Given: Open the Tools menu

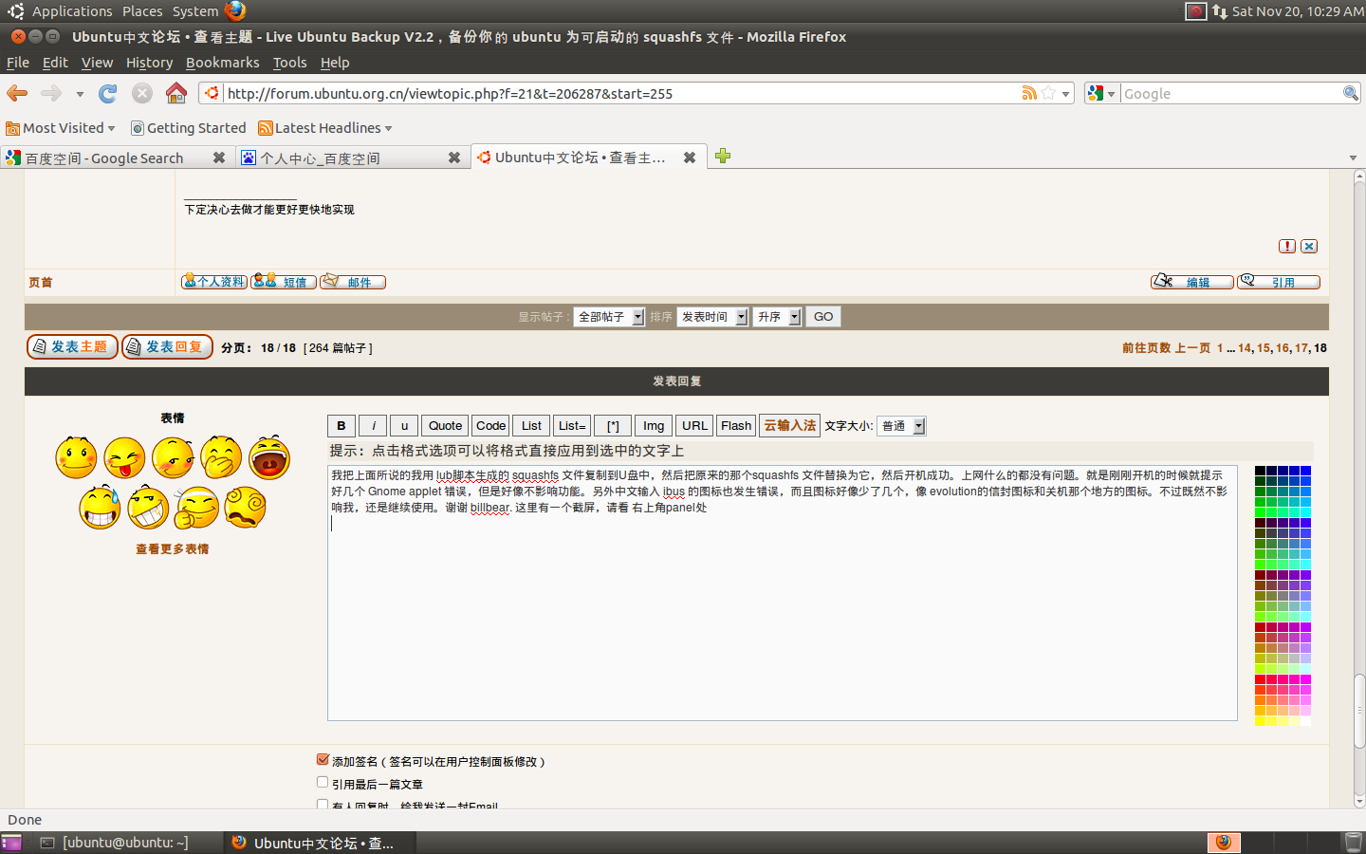Looking at the screenshot, I should pyautogui.click(x=289, y=63).
